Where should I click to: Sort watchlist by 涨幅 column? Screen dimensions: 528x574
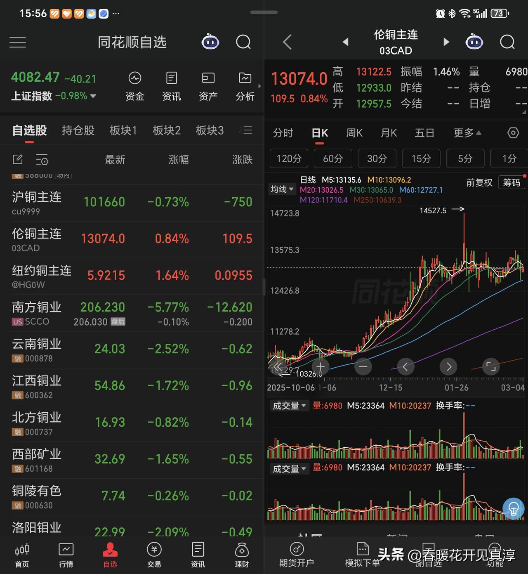179,159
